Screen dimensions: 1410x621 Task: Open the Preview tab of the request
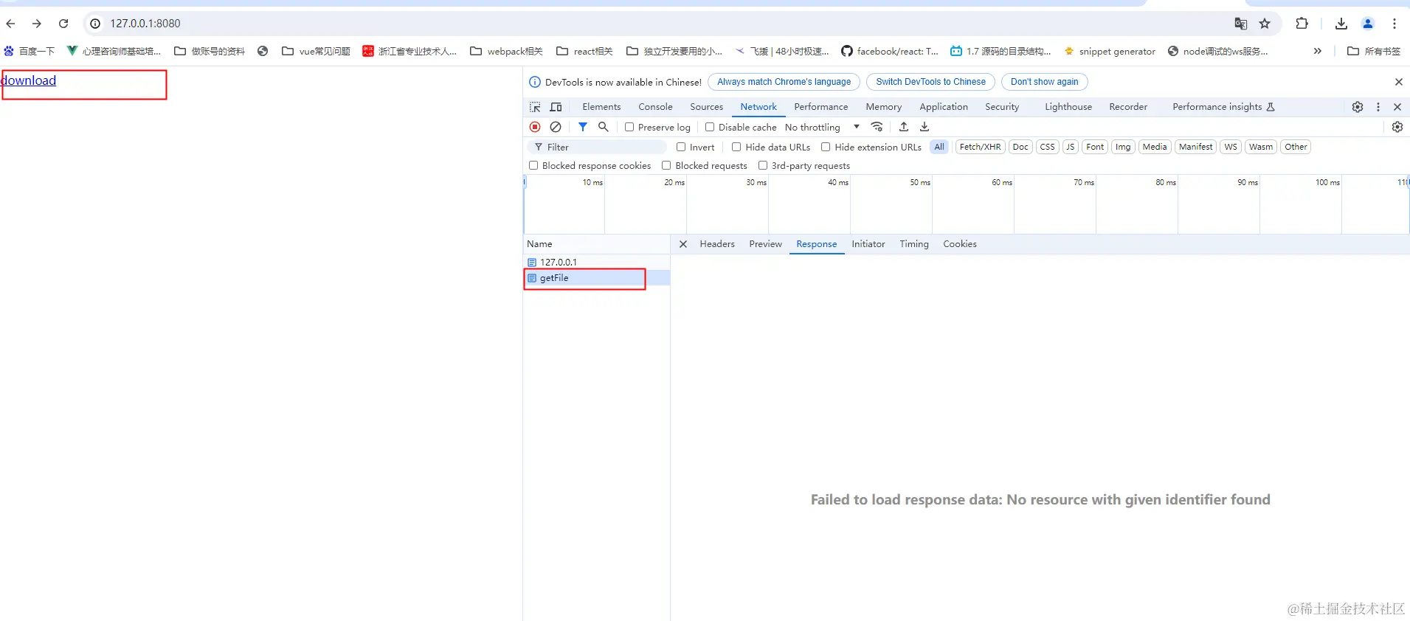765,244
